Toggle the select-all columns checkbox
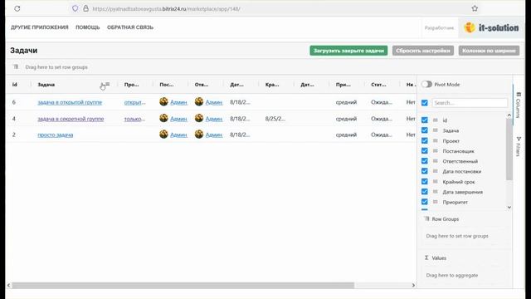531x299 pixels. click(x=425, y=103)
